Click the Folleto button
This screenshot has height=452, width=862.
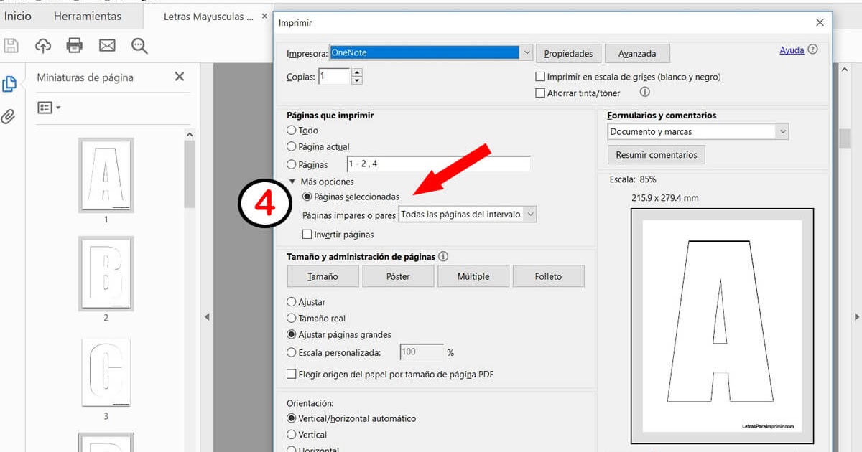click(x=548, y=276)
